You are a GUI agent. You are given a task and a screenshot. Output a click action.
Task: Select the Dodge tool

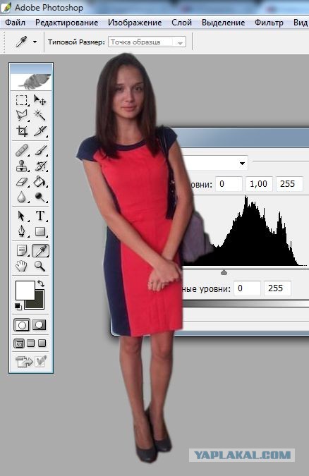(40, 197)
